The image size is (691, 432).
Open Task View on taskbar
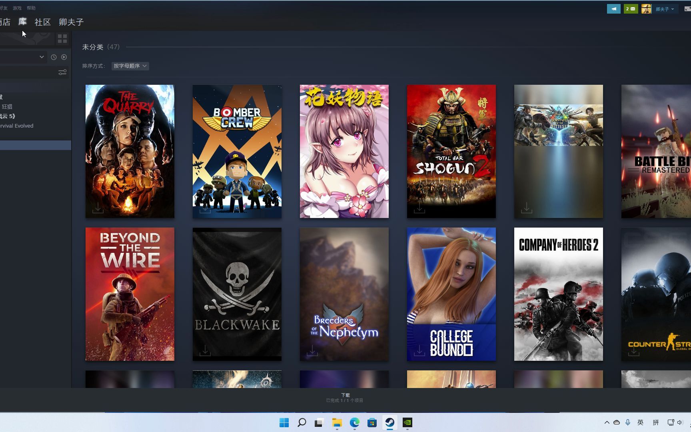[319, 422]
